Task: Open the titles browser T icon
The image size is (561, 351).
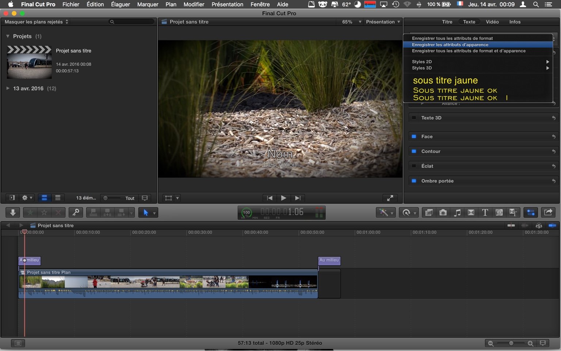Action: click(485, 213)
